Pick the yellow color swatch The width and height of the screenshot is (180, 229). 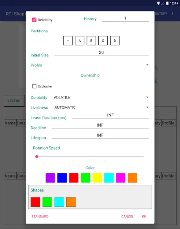[x=97, y=178]
